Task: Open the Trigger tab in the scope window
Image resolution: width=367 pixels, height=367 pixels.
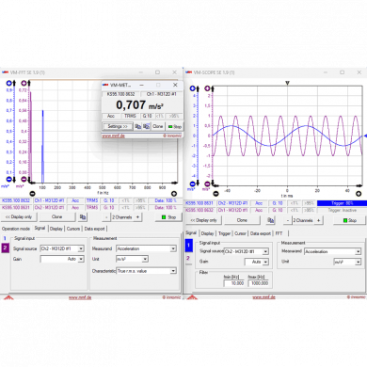Action: [x=224, y=233]
